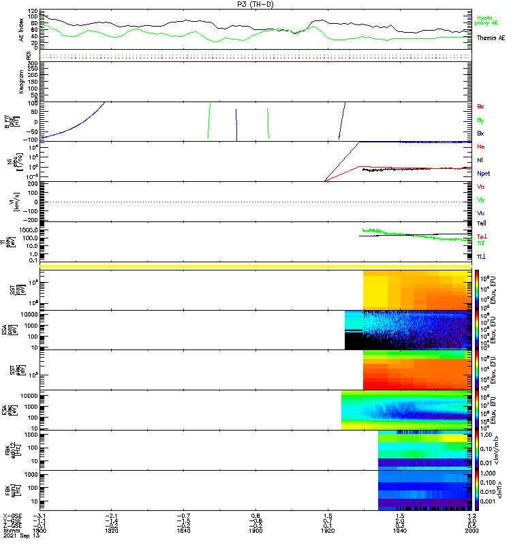Click the red Bz legend label
Screen dimensions: 511x545
[480, 107]
